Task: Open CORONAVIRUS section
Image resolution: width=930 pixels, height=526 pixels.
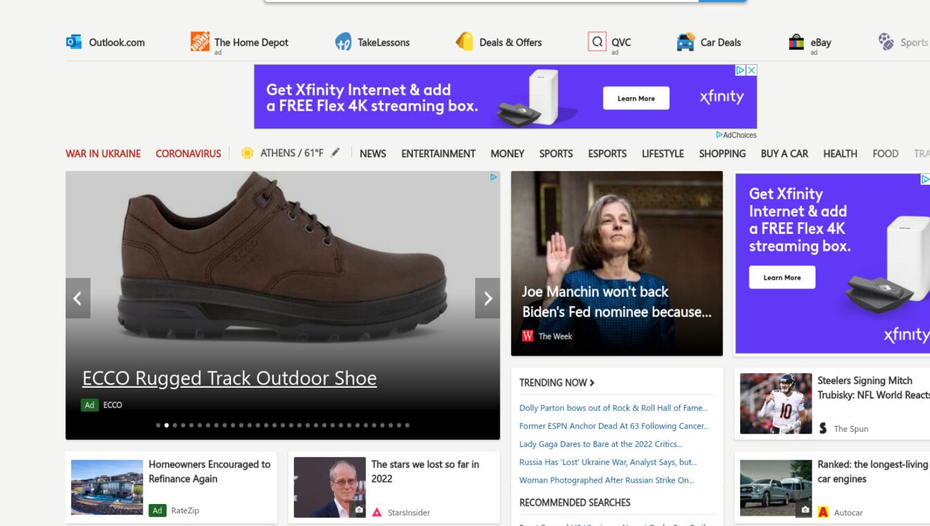Action: click(x=188, y=153)
